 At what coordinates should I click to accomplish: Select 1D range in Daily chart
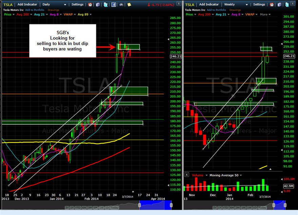point(107,208)
